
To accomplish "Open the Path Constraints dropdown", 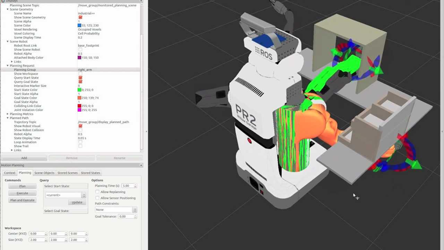I will 116,210.
